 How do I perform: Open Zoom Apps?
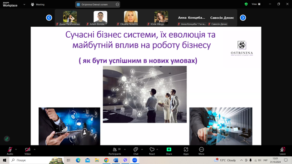[186, 151]
